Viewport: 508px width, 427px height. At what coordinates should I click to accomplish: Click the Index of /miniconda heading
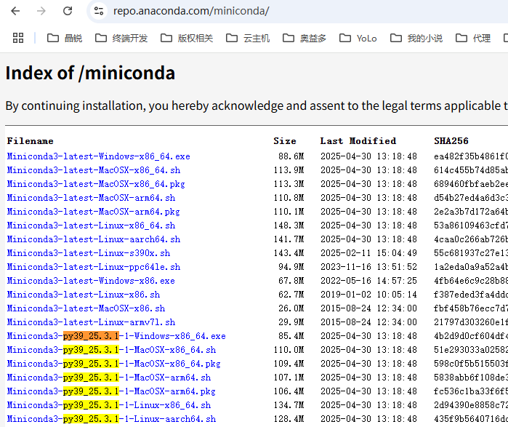click(90, 73)
